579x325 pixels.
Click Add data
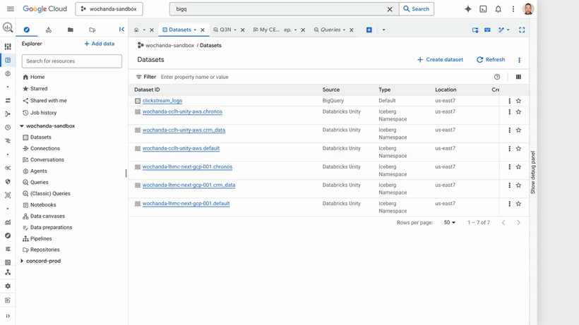coord(100,44)
